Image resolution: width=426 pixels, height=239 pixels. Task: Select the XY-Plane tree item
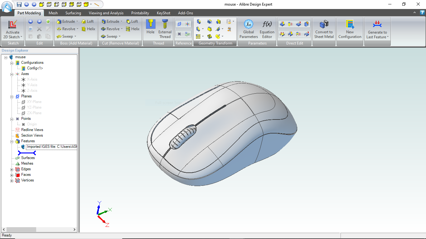tap(34, 102)
